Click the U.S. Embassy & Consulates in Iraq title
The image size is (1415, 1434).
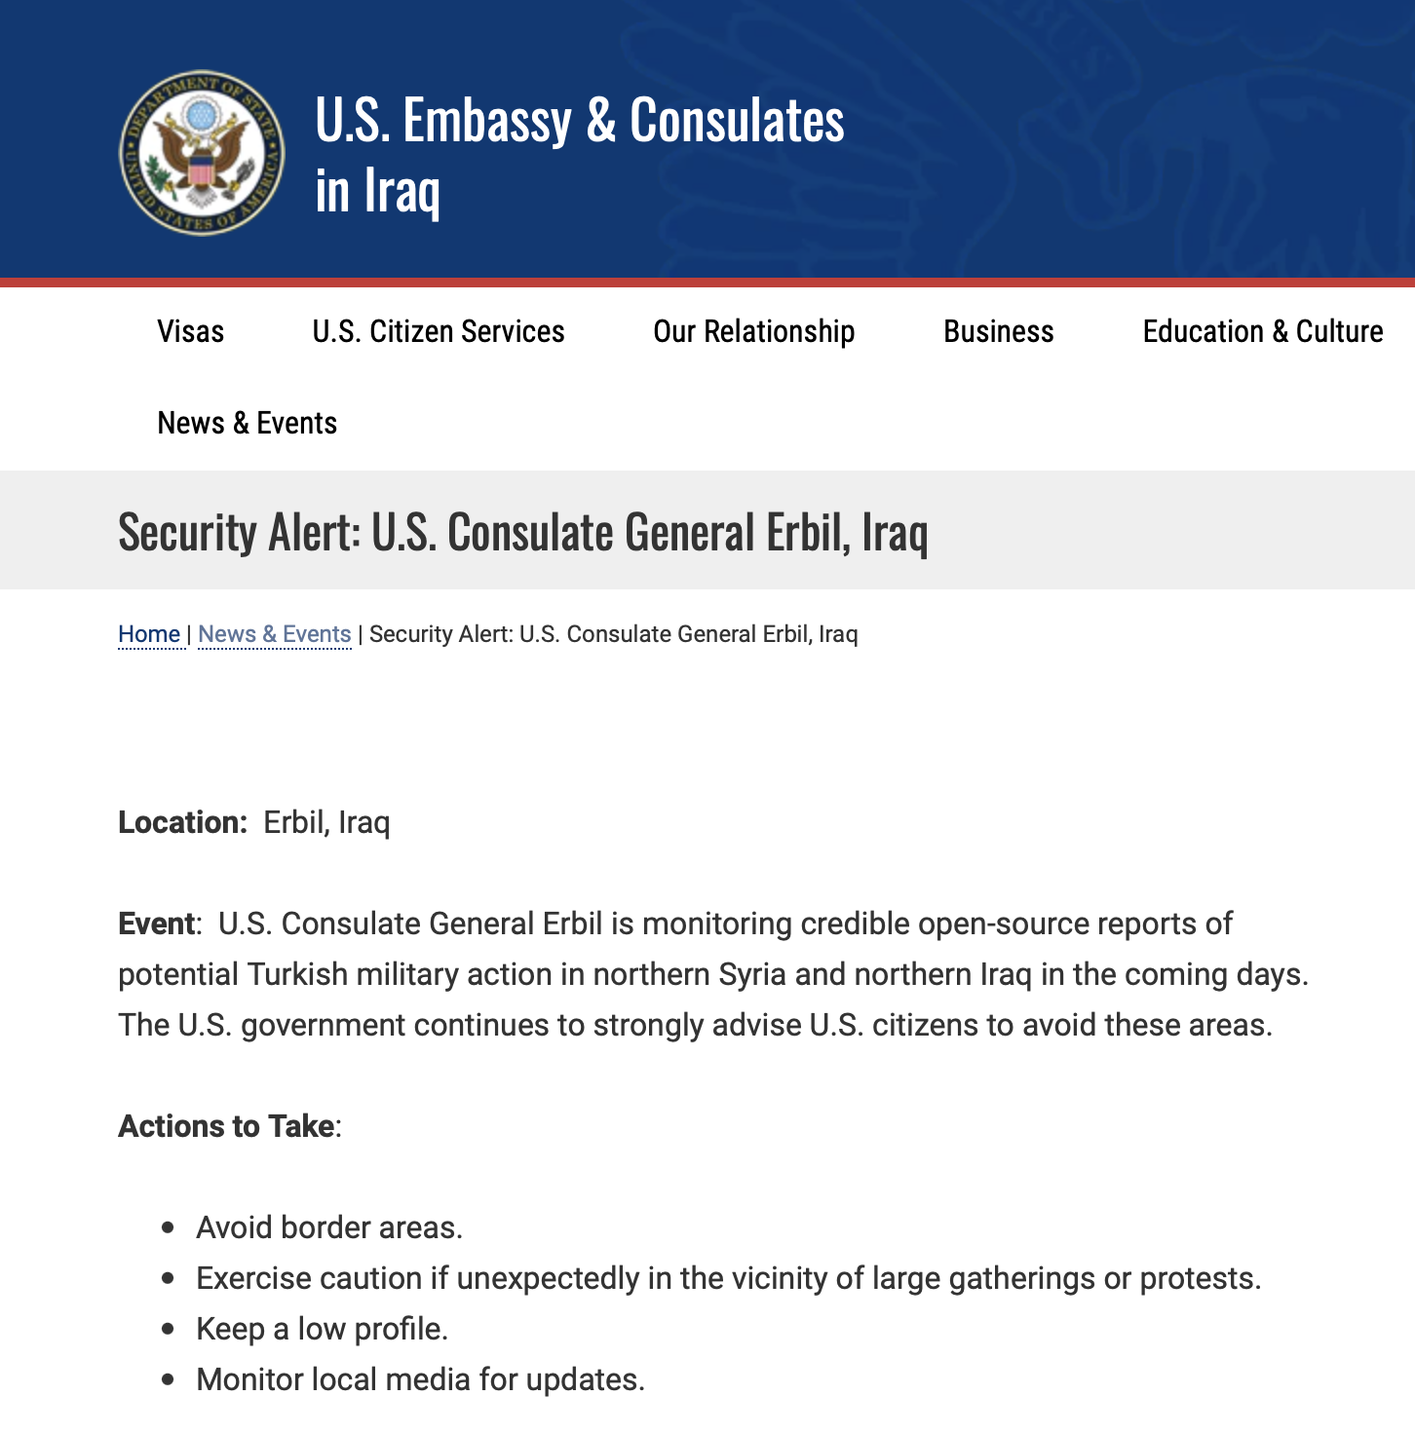pos(579,154)
